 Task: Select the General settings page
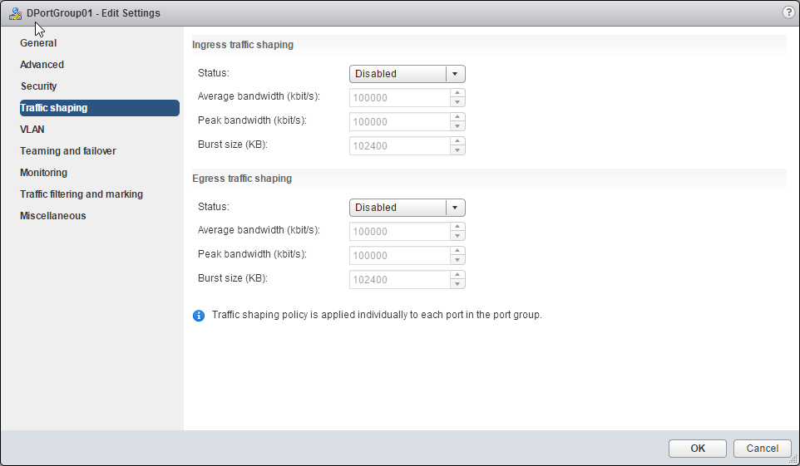38,43
